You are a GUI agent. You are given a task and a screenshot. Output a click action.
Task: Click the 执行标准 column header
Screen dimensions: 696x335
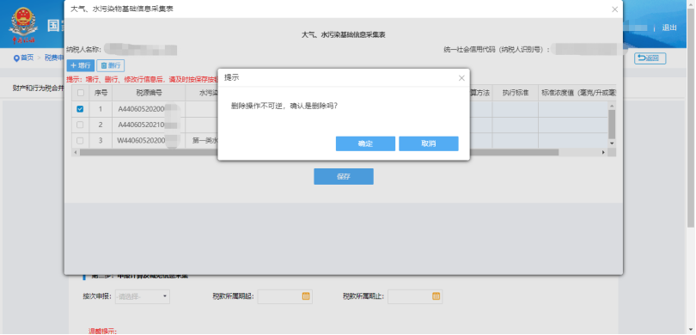point(515,93)
